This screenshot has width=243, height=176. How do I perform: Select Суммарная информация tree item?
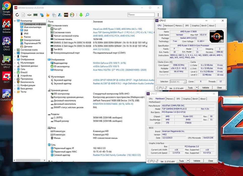click(x=35, y=24)
